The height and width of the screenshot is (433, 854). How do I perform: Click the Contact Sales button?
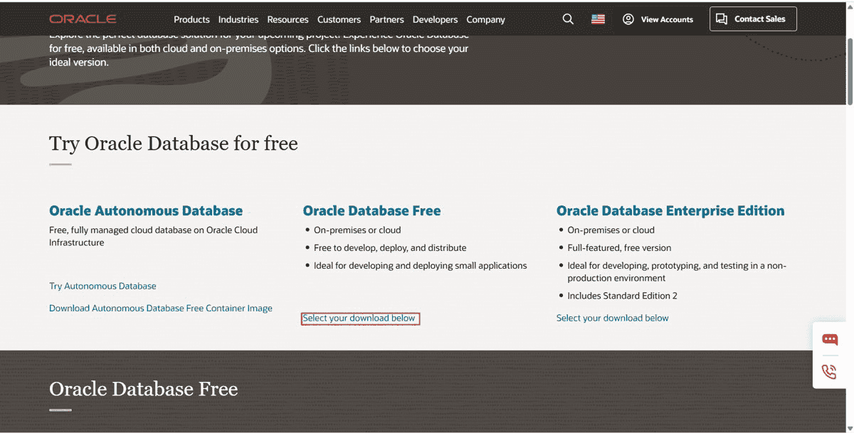coord(753,19)
